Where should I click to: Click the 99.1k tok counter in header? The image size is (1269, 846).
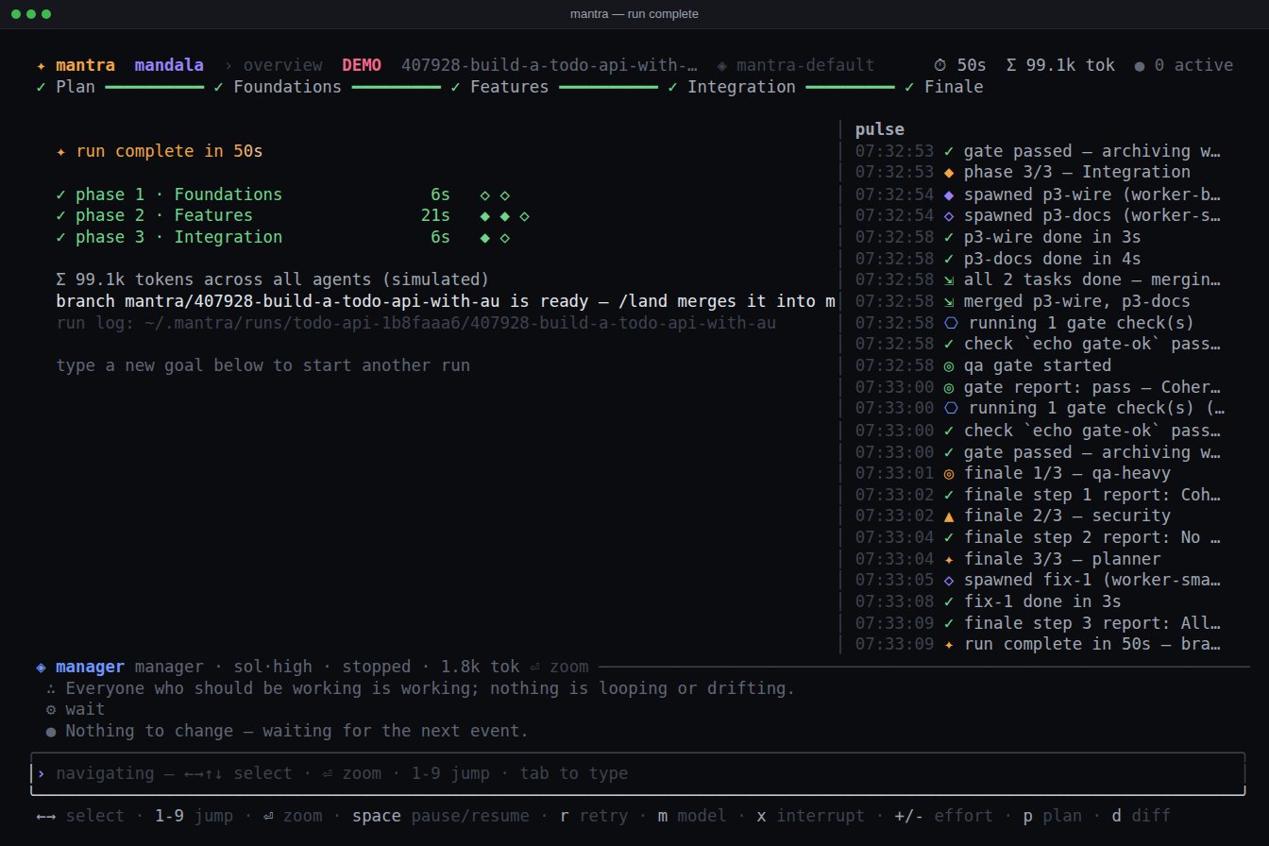(x=1060, y=65)
